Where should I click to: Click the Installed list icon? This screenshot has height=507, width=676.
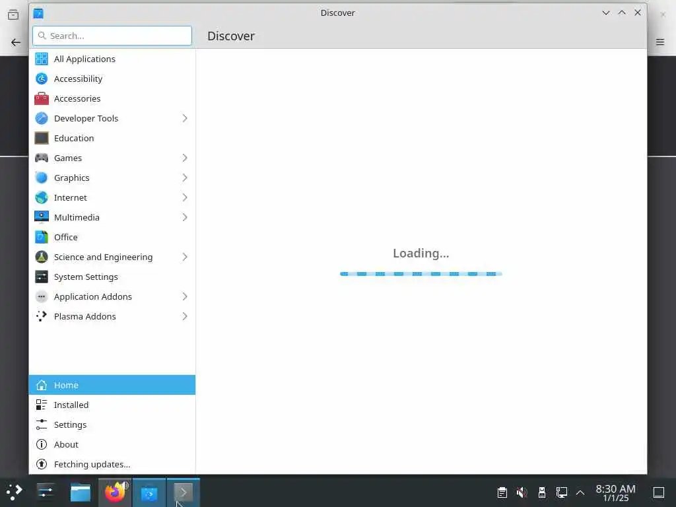42,405
